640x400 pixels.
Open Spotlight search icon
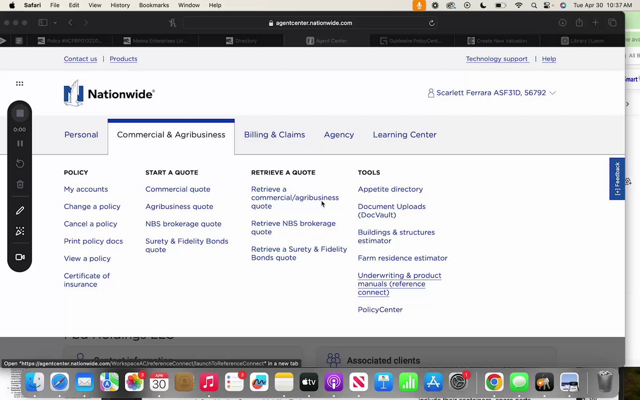coord(534,5)
